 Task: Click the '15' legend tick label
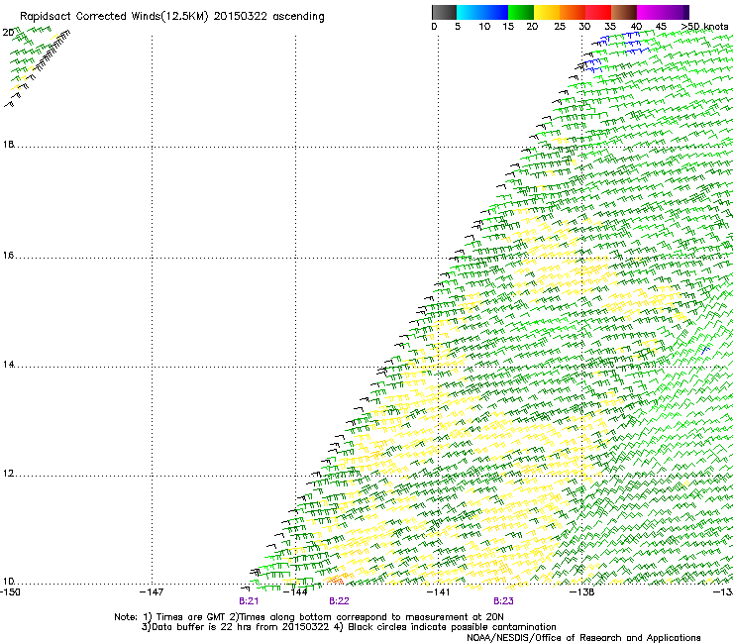coord(508,27)
